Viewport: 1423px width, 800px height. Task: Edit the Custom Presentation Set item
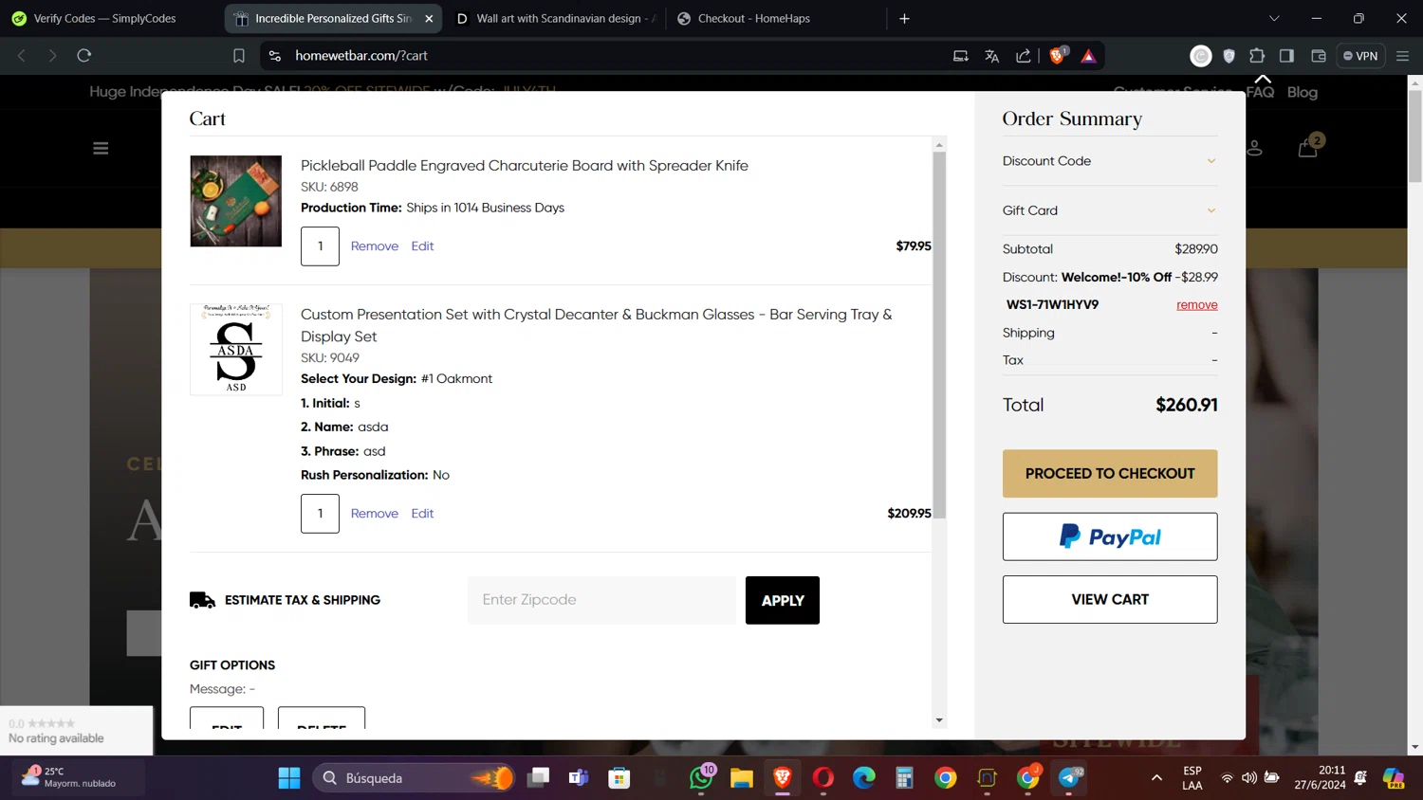tap(423, 514)
